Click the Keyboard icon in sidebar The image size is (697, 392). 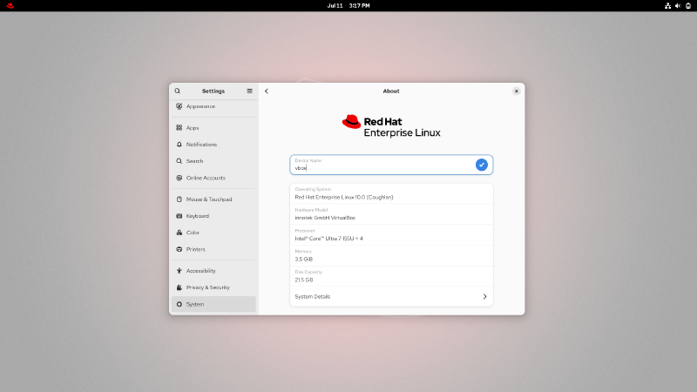[x=179, y=216]
